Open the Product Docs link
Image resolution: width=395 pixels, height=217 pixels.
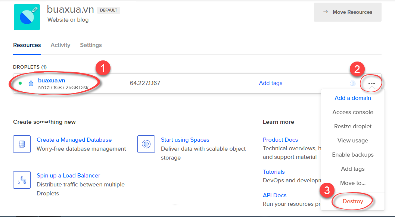tap(280, 140)
